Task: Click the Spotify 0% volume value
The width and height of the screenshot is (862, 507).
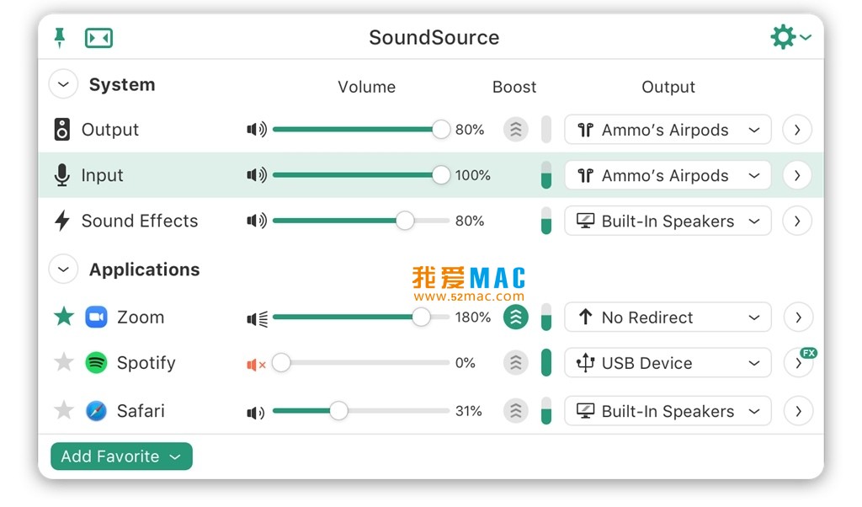Action: (x=465, y=363)
